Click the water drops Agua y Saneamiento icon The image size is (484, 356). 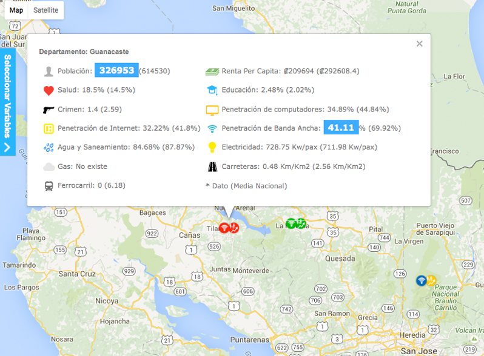pos(49,147)
